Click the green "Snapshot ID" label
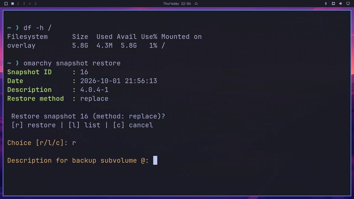Screen dimensions: 354x199 29,72
